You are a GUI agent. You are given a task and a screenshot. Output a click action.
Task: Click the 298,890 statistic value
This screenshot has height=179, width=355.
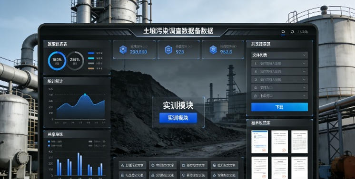(x=138, y=52)
